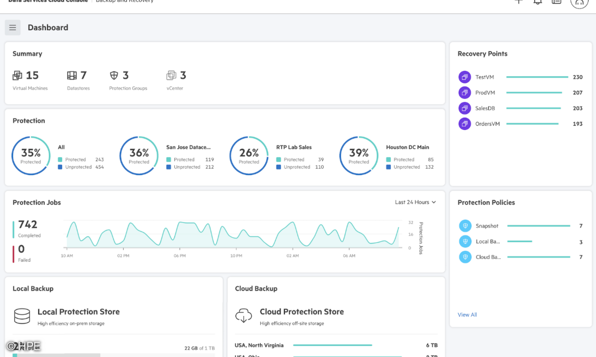Click the Protection Policies panel heading
Image resolution: width=596 pixels, height=357 pixels.
[486, 202]
